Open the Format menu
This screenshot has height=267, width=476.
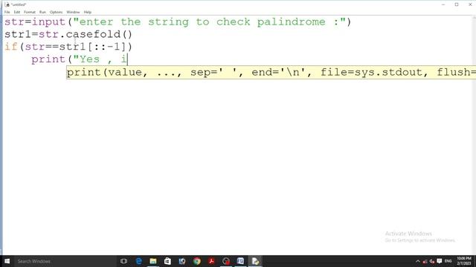(x=30, y=12)
